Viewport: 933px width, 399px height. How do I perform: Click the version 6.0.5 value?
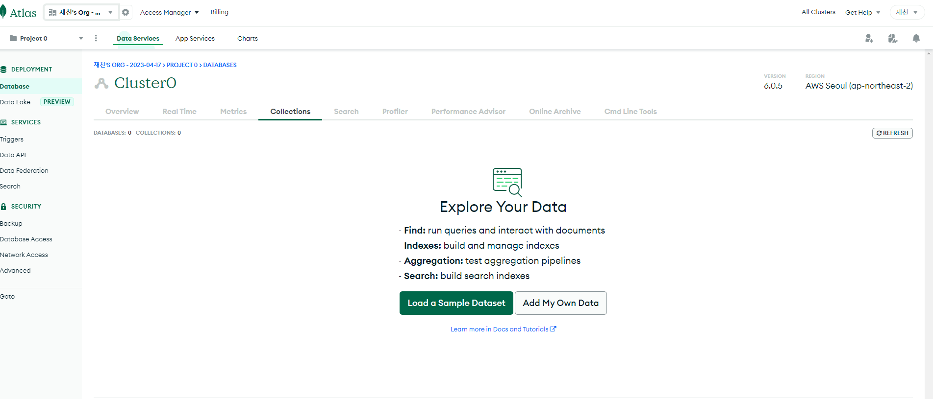tap(773, 86)
